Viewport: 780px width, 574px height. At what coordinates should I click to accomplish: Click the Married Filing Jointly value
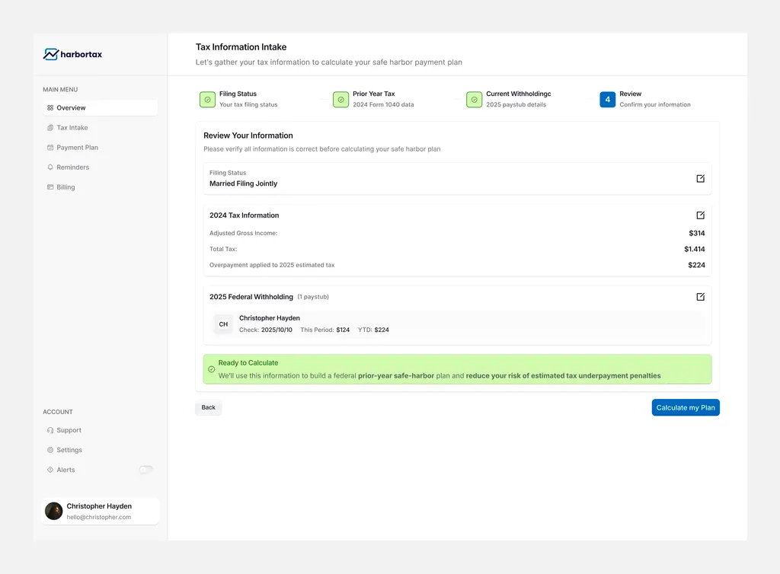click(x=243, y=183)
